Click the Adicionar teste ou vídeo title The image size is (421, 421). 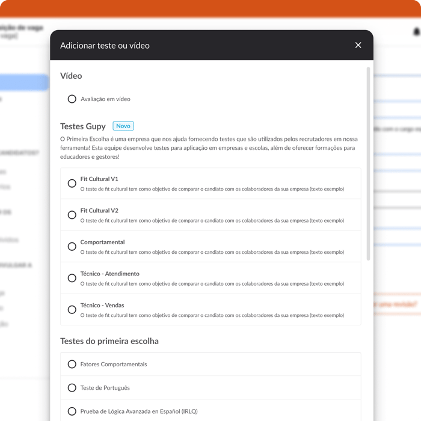click(105, 45)
